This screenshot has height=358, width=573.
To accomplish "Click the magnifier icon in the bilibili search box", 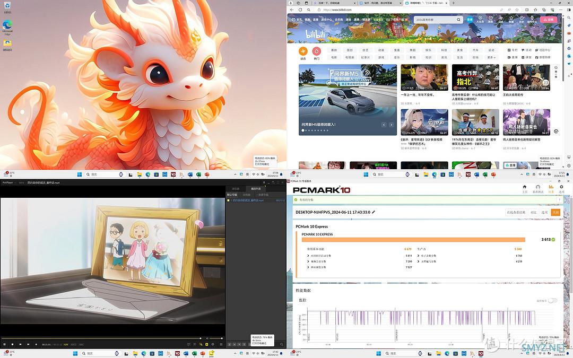I will point(458,20).
